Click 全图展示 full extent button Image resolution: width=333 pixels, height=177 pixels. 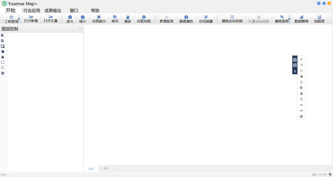(x=99, y=19)
